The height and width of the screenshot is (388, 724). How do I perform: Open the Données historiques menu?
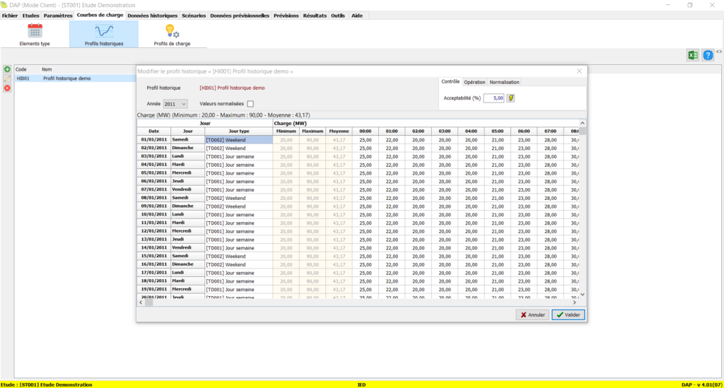152,15
